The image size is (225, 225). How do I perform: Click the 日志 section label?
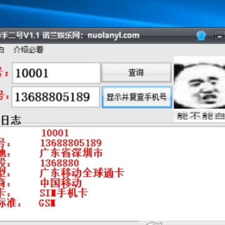pyautogui.click(x=11, y=121)
